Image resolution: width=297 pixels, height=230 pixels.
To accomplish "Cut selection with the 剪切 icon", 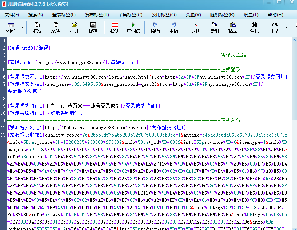I will [195, 27].
